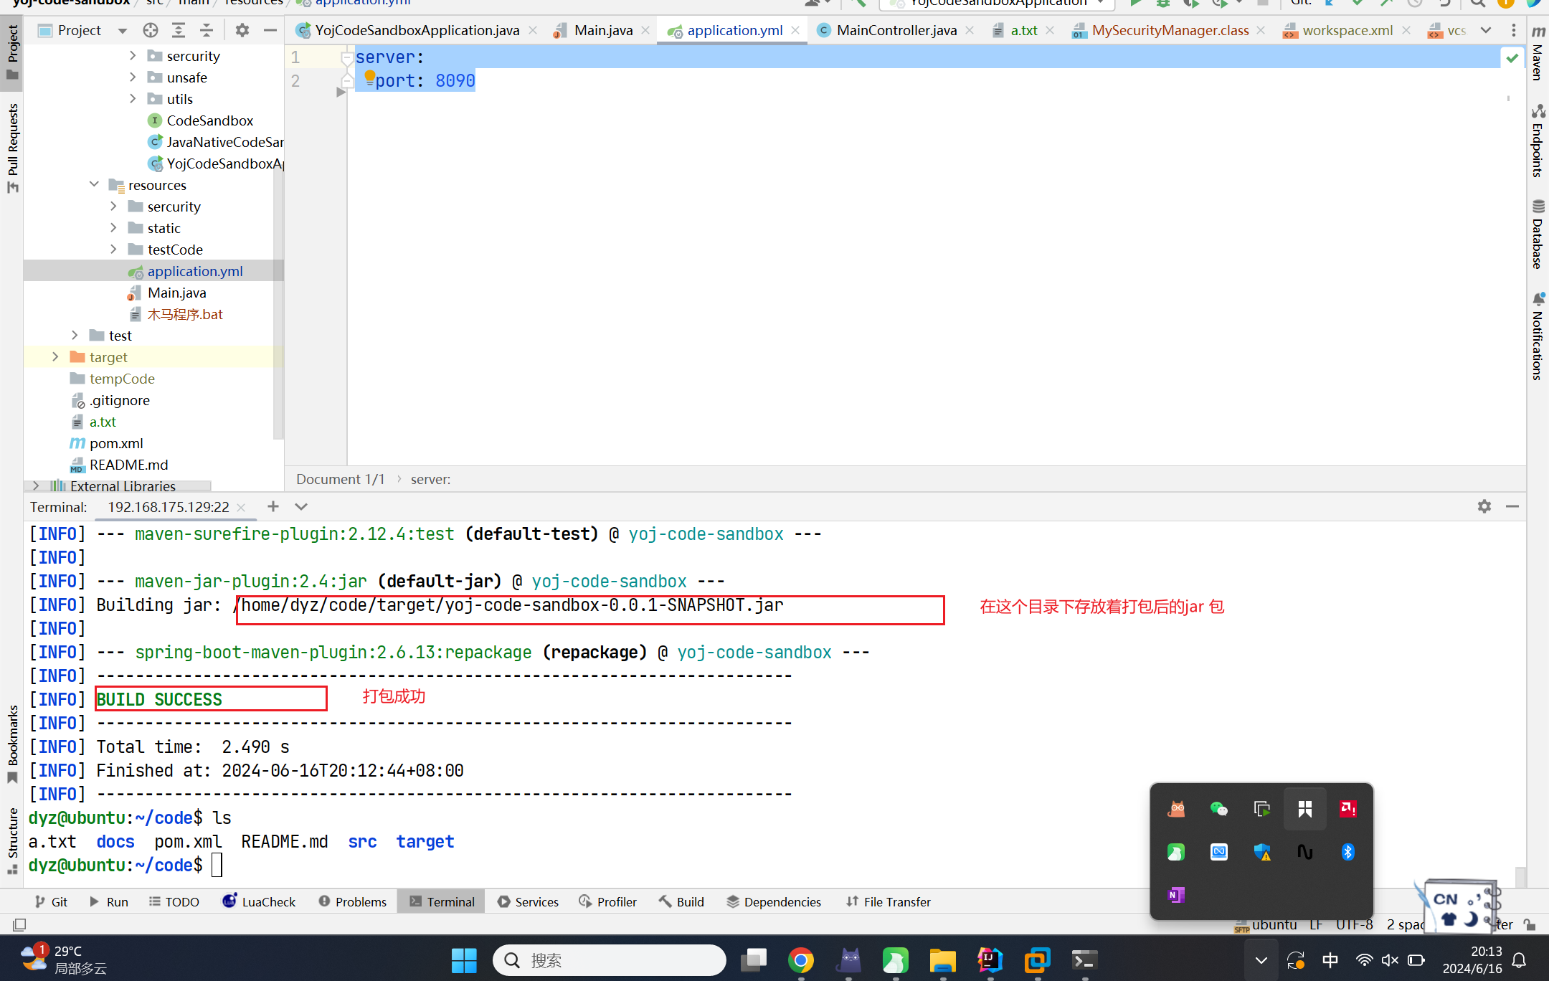Image resolution: width=1549 pixels, height=981 pixels.
Task: Click the Select Opened File locate icon
Action: (x=150, y=30)
